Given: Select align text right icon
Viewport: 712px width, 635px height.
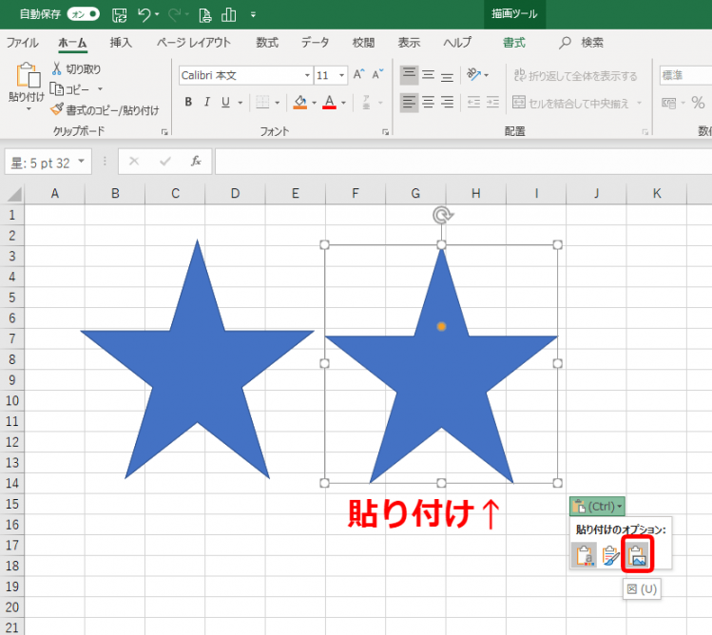Looking at the screenshot, I should click(x=448, y=103).
